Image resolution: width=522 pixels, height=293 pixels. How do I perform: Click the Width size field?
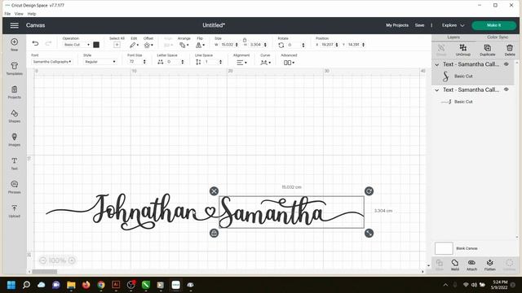click(227, 45)
